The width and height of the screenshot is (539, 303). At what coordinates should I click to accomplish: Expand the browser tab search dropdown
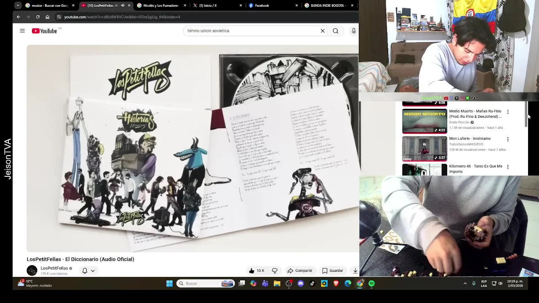coord(18,5)
